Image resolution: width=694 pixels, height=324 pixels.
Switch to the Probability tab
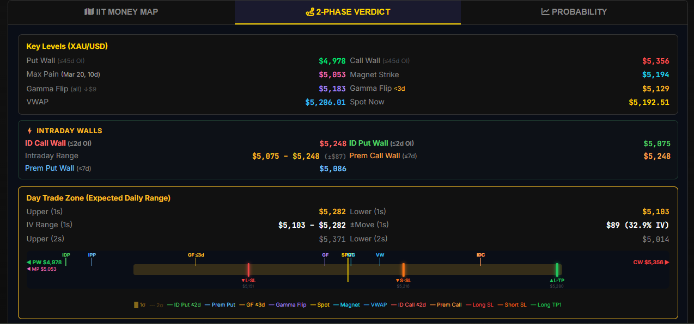pyautogui.click(x=574, y=11)
